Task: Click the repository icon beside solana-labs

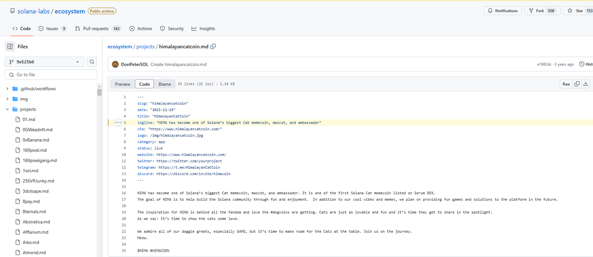Action: point(12,11)
